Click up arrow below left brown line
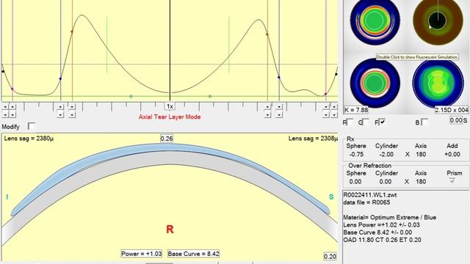The width and height of the screenshot is (470, 264). (x=72, y=107)
